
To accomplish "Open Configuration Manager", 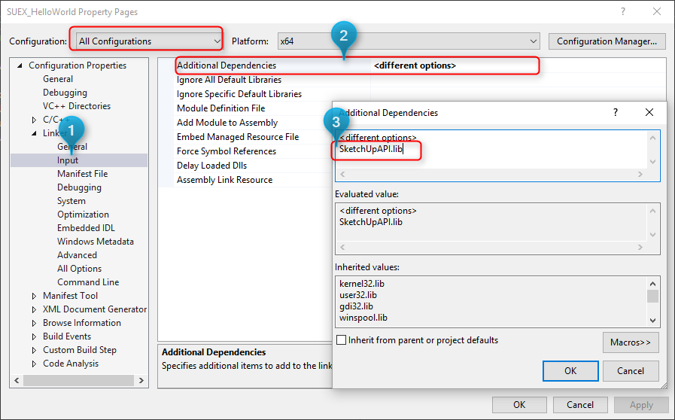I will click(x=607, y=41).
